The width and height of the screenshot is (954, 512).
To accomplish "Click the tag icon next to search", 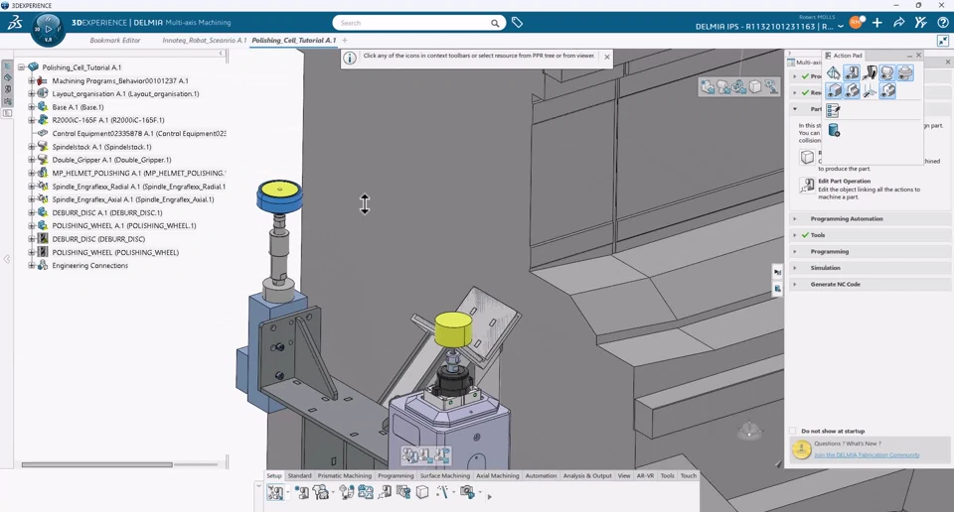I will (x=517, y=23).
